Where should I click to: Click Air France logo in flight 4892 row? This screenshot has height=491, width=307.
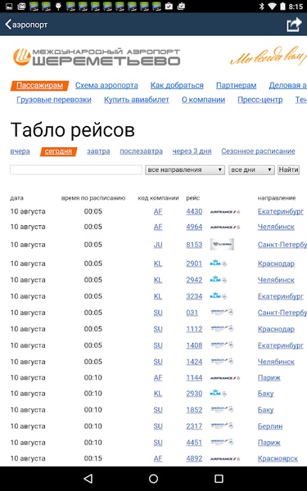pos(225,459)
